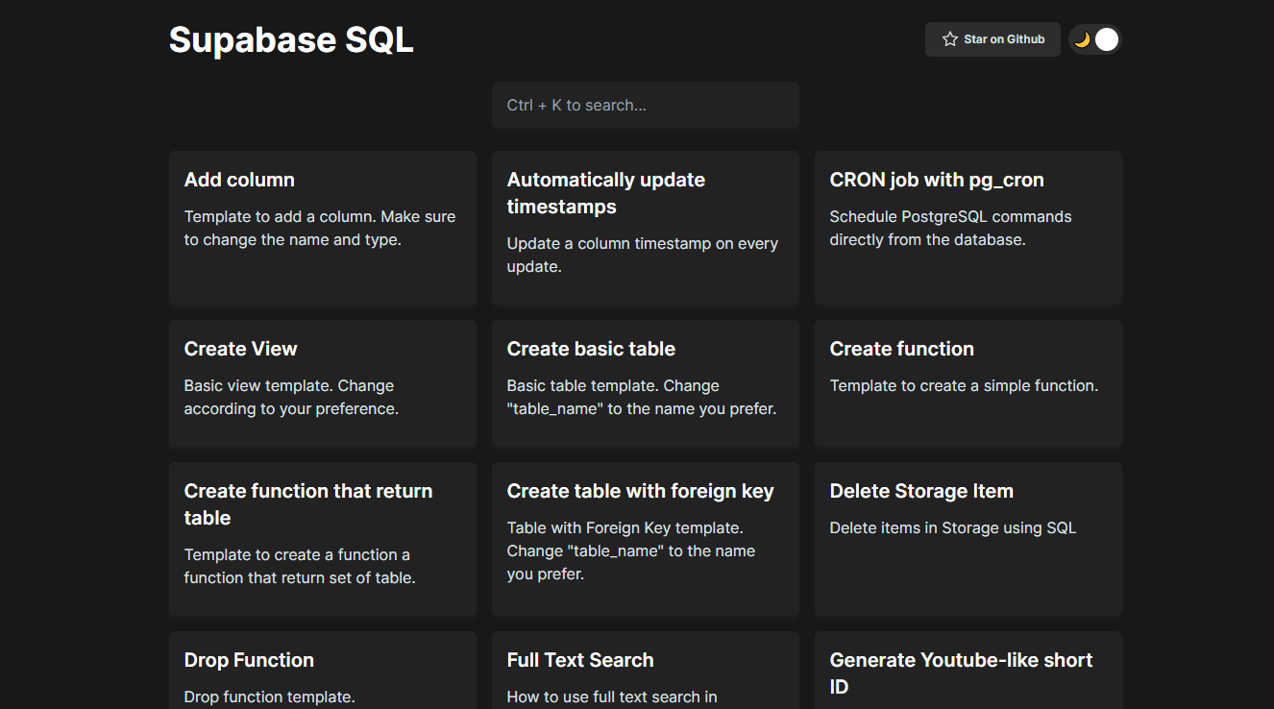This screenshot has height=709, width=1274.
Task: Click the star icon in Github button
Action: pyautogui.click(x=950, y=39)
